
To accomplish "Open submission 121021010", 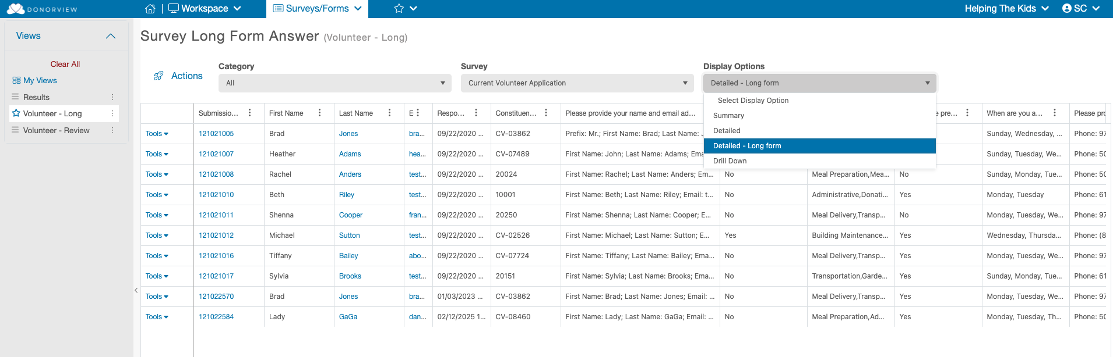I will (216, 195).
